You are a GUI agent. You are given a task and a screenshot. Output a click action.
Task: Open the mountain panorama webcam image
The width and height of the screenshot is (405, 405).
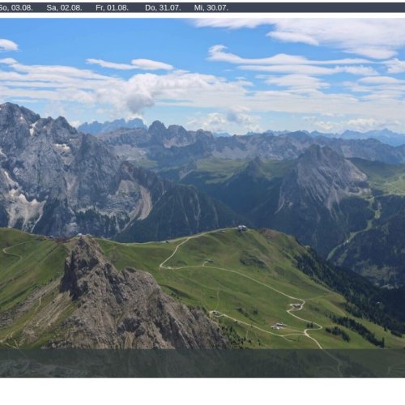(202, 198)
